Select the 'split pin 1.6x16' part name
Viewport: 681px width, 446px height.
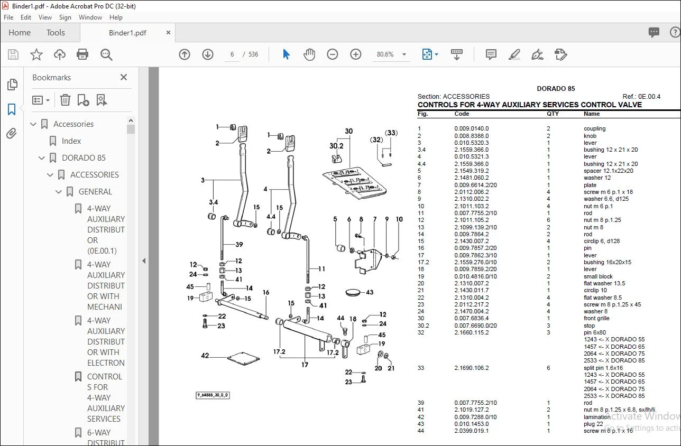tap(603, 368)
